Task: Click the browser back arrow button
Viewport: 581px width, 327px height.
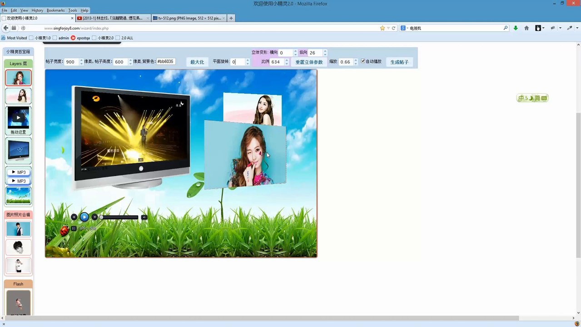Action: tap(6, 28)
